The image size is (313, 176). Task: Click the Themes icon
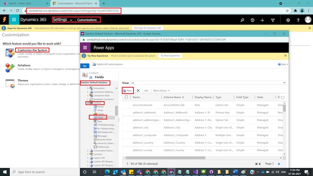point(10,83)
